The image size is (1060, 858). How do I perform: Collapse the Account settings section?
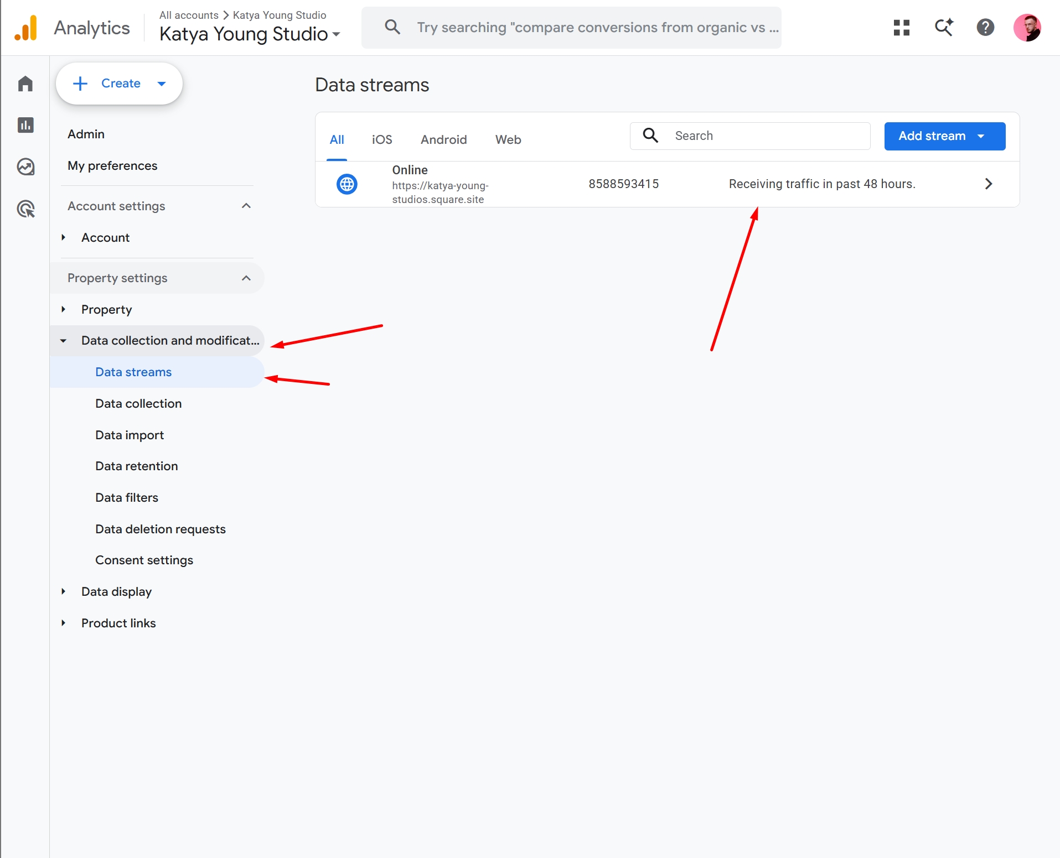[x=246, y=206]
